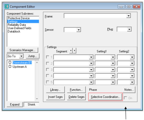Close the Component Editor window
Viewport: 144px width, 120px height.
pos(136,7)
